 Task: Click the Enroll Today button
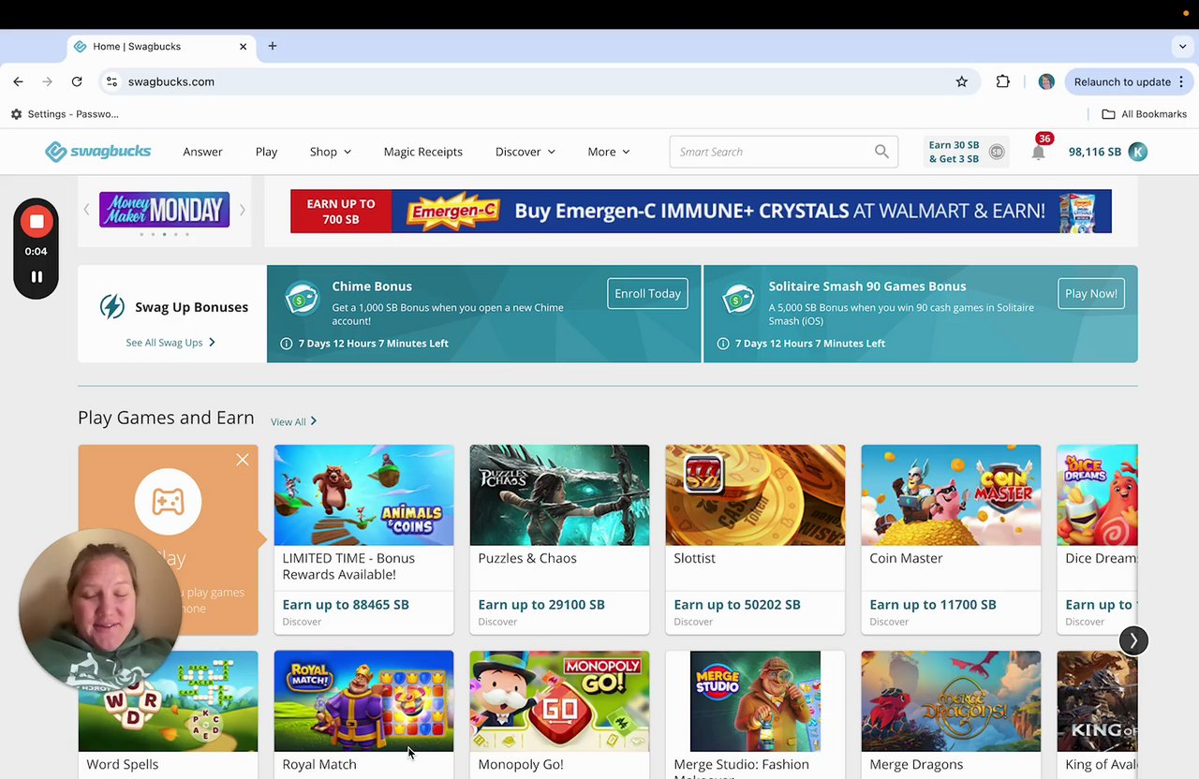(x=647, y=293)
